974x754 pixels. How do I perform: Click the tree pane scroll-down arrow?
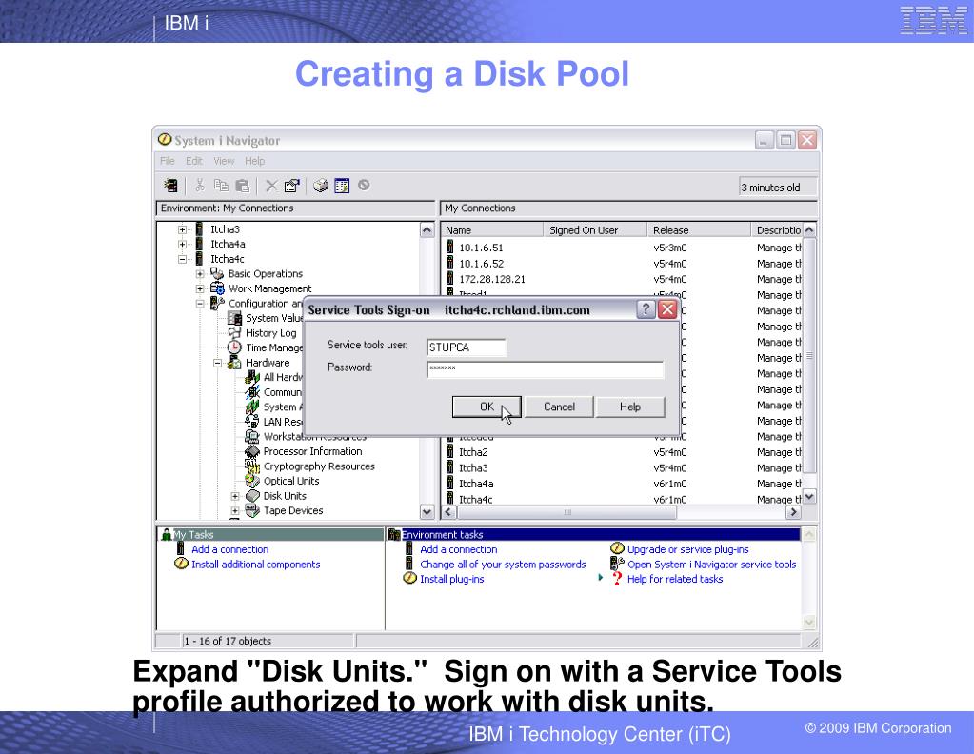pyautogui.click(x=427, y=512)
